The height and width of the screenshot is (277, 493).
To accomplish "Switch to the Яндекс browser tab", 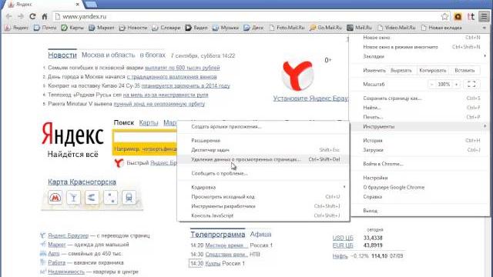I will tap(44, 5).
